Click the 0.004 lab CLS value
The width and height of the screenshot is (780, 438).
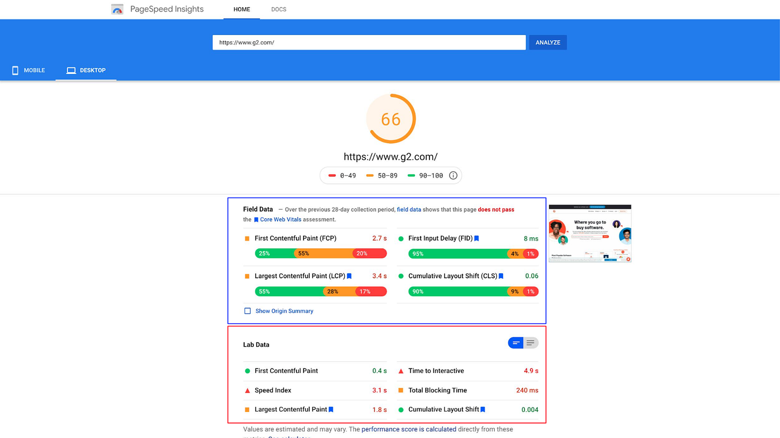530,410
